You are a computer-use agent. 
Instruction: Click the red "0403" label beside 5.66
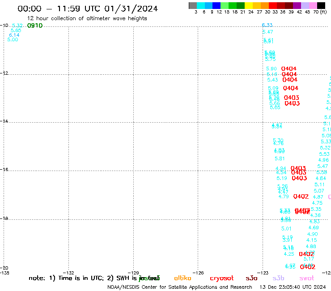(x=292, y=103)
